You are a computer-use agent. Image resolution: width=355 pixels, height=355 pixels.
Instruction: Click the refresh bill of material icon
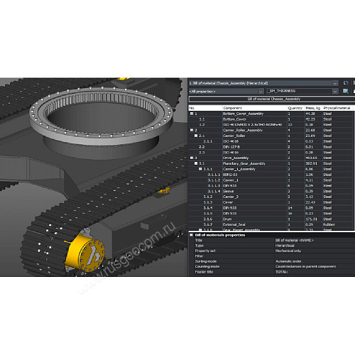[x=346, y=83]
